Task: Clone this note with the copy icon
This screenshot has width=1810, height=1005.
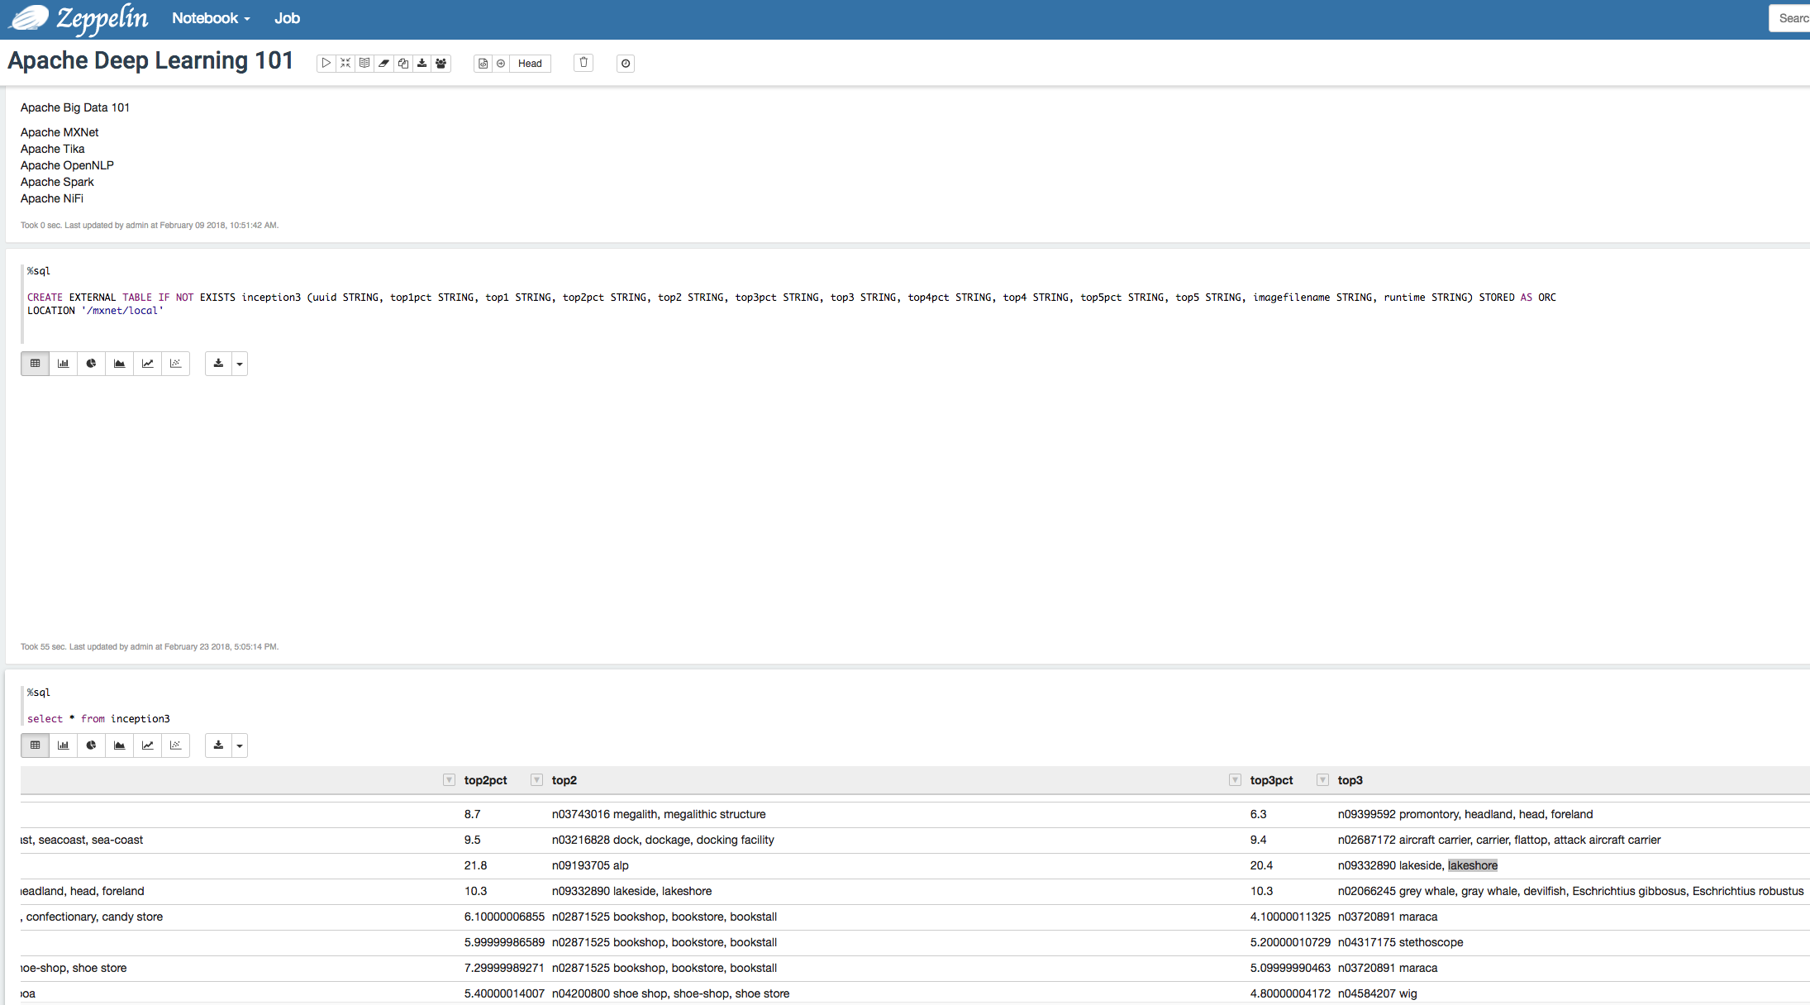Action: (402, 64)
